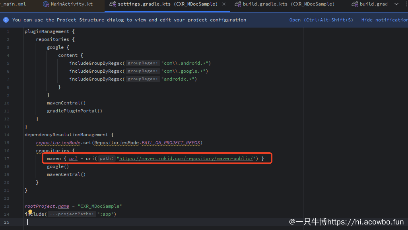Open the build.gradle.kts (CXR_MDocSample) tab
Viewport: 408px width, 230px height.
coord(284,4)
